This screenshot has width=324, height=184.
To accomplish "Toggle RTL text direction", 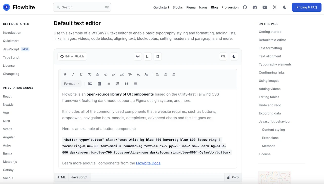I will tap(223, 56).
